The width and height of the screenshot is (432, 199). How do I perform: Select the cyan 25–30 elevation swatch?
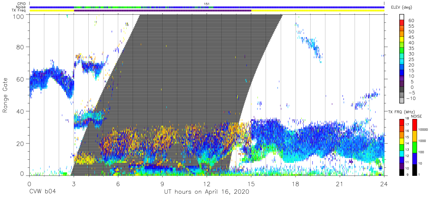click(x=402, y=57)
